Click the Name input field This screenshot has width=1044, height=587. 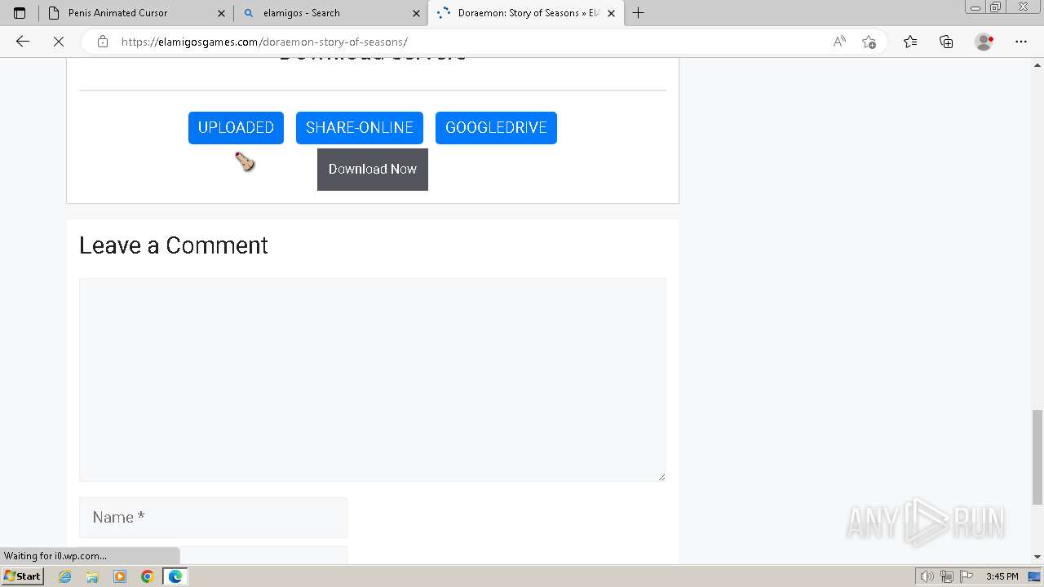[213, 518]
